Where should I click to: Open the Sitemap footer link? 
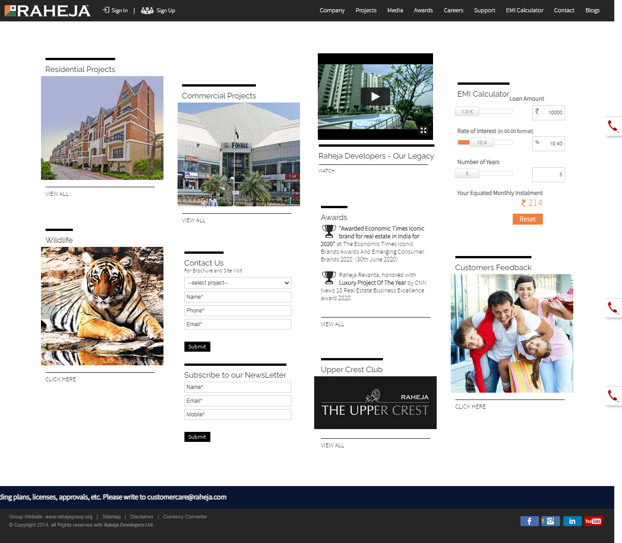click(x=112, y=517)
